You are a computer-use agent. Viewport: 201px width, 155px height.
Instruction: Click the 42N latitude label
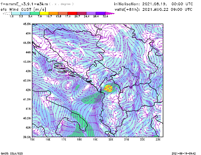28,90
